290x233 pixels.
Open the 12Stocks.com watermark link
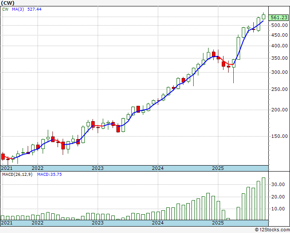(273, 230)
